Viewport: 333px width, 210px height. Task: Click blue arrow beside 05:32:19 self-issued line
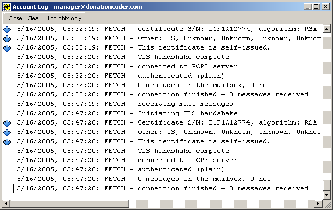[x=7, y=48]
